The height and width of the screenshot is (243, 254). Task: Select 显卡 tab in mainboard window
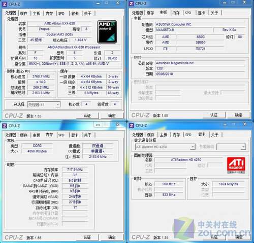coord(202,13)
